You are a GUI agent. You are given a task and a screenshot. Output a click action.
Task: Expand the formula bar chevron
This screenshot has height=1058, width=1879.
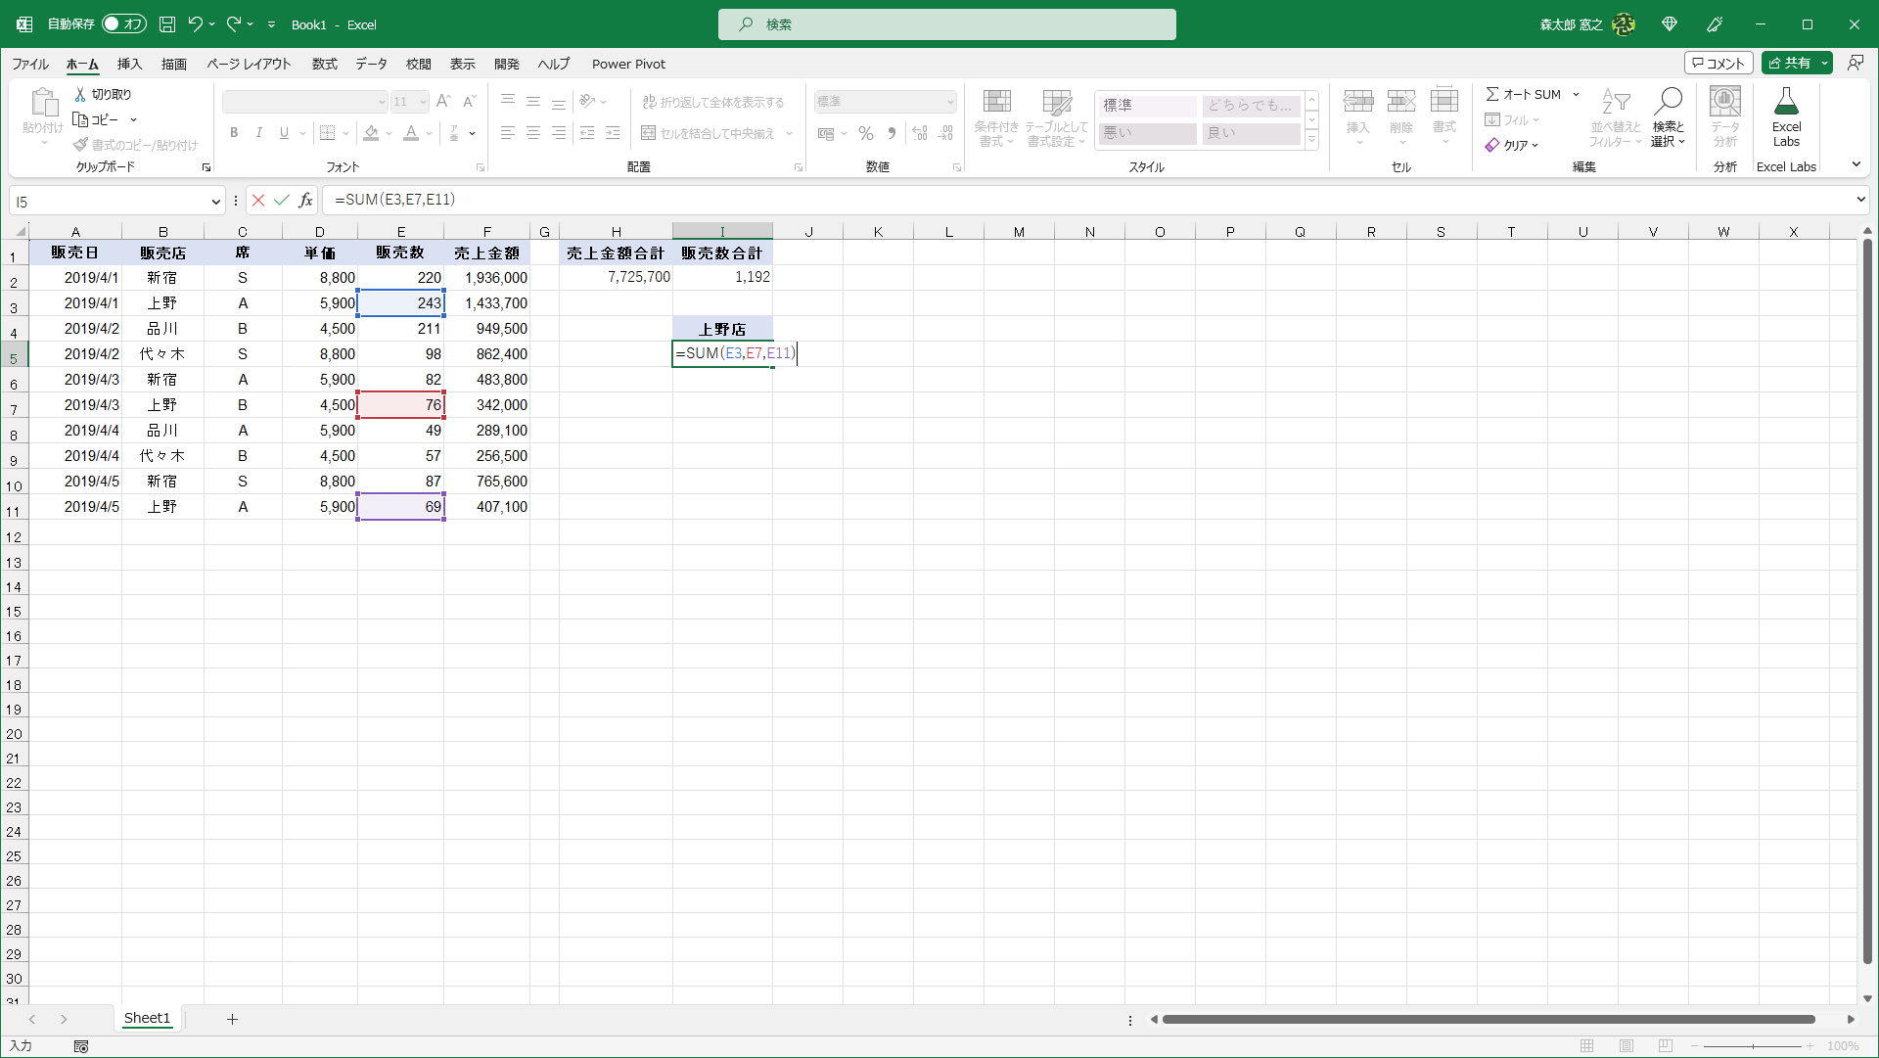click(x=1860, y=200)
